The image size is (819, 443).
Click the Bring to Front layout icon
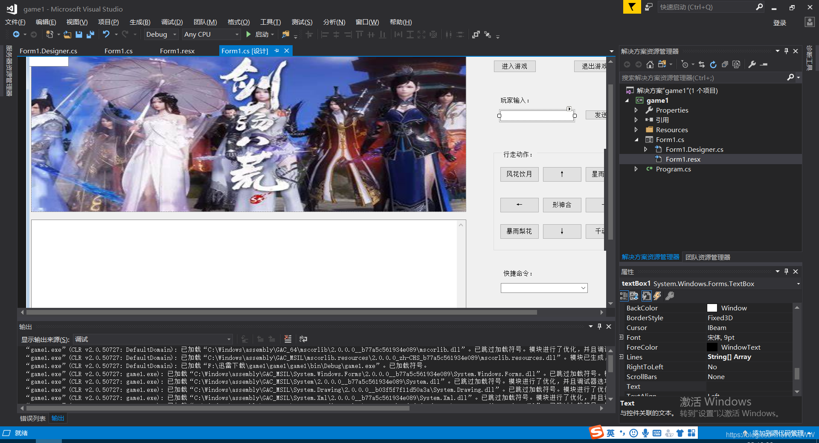click(x=476, y=35)
